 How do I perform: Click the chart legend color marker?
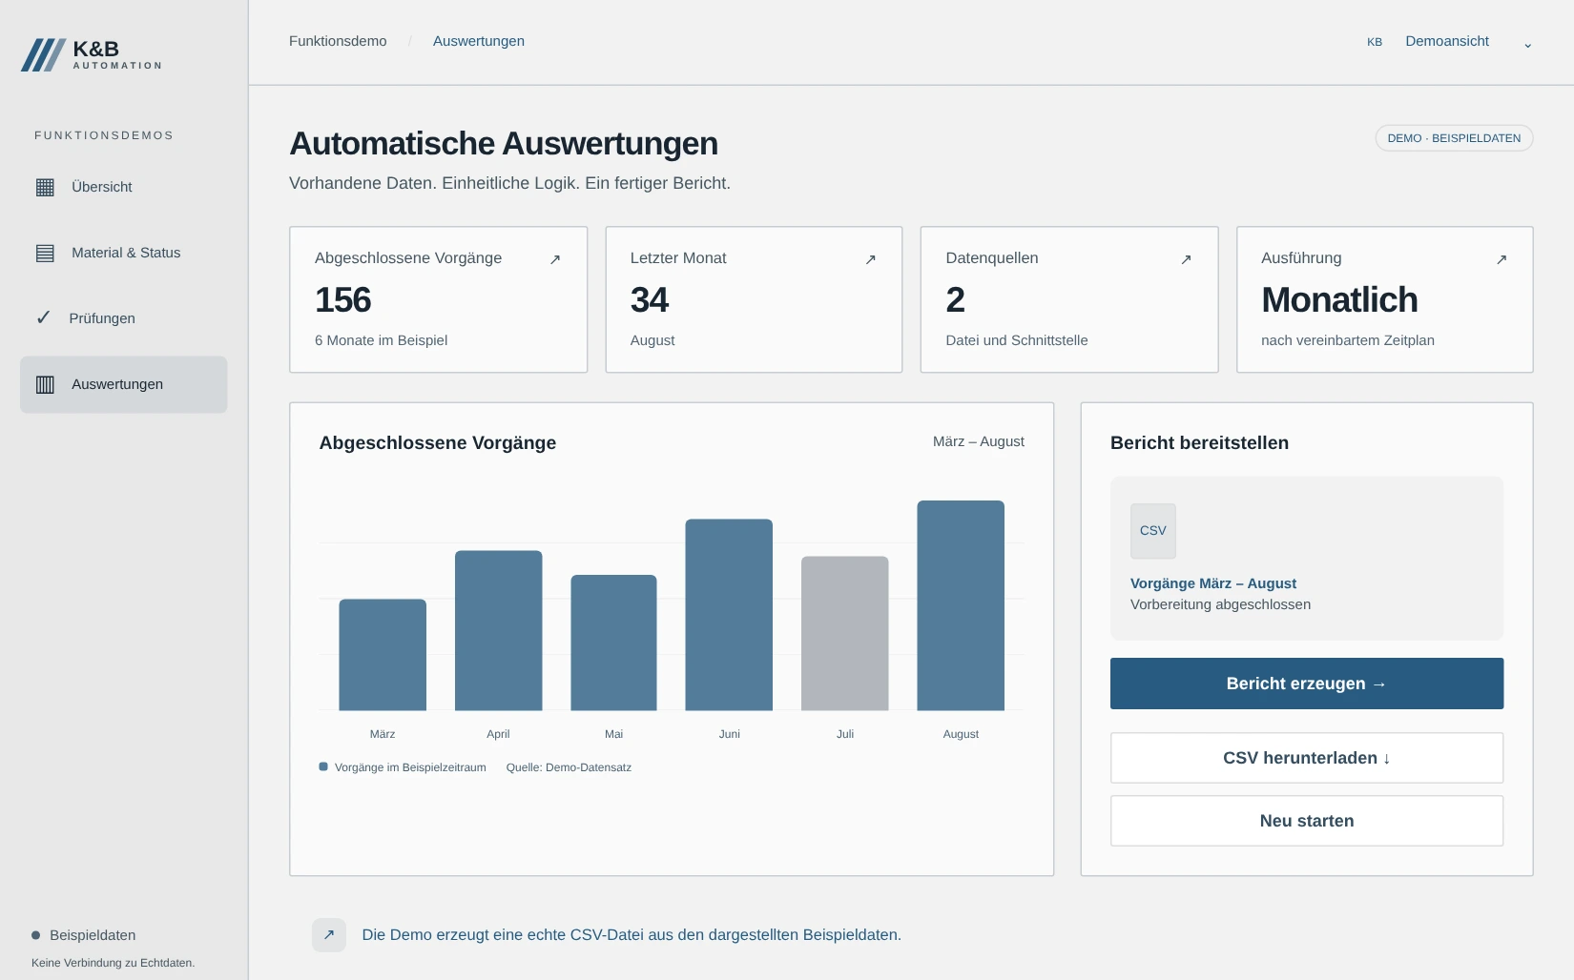coord(323,766)
